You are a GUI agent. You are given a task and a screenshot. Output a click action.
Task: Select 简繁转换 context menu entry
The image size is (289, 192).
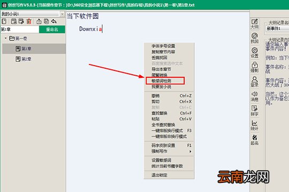pyautogui.click(x=169, y=75)
